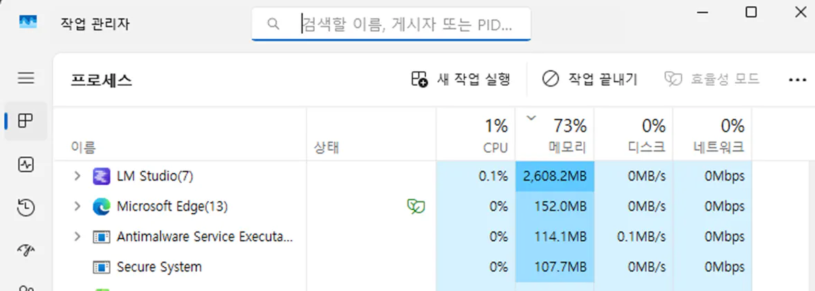Click the 152.0MB memory cell
The image size is (815, 291).
coord(555,206)
